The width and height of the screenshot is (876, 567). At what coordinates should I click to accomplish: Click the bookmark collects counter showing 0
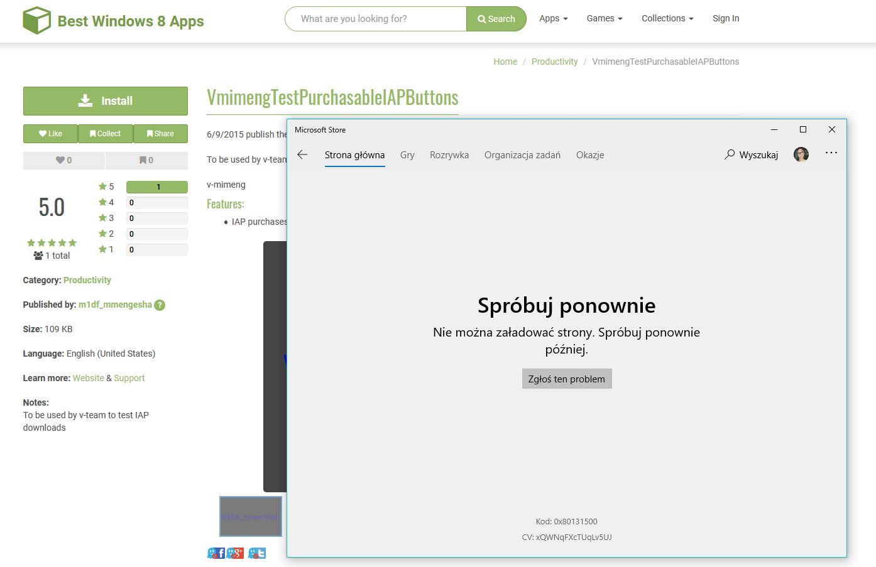pos(146,160)
